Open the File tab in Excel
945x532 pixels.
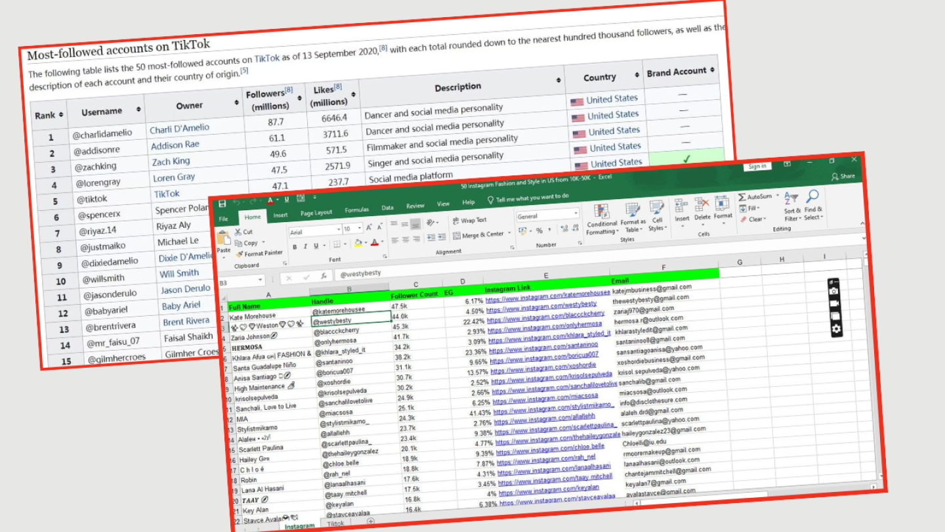click(x=224, y=219)
